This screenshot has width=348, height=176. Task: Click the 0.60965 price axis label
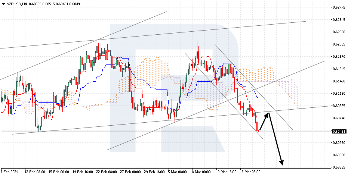click(339, 106)
